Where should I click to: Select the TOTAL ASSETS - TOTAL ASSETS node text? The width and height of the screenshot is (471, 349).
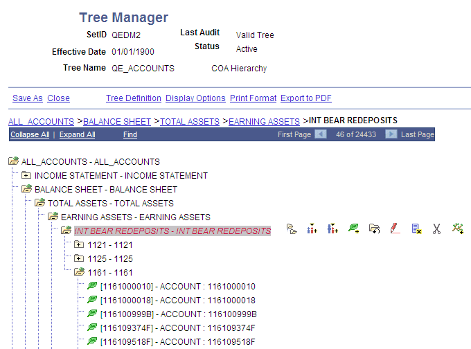click(111, 204)
